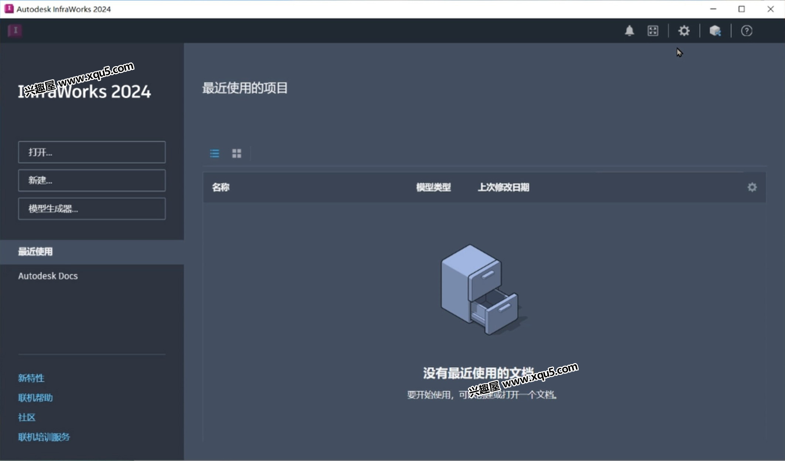Launch 模型生成器... button
The width and height of the screenshot is (785, 461).
pyautogui.click(x=92, y=209)
